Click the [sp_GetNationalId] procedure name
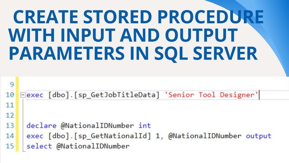Image resolution: width=289 pixels, height=163 pixels. pos(112,136)
